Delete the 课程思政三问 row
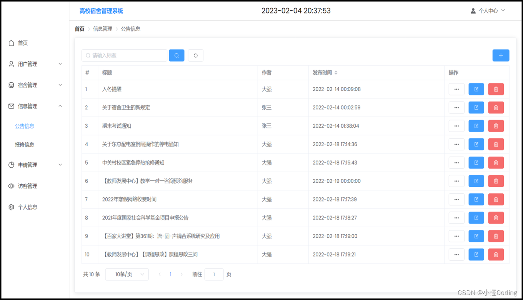The height and width of the screenshot is (300, 523). coord(496,255)
